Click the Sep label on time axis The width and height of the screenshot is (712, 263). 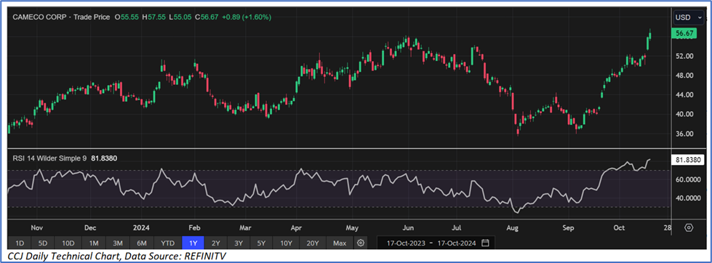(x=568, y=227)
